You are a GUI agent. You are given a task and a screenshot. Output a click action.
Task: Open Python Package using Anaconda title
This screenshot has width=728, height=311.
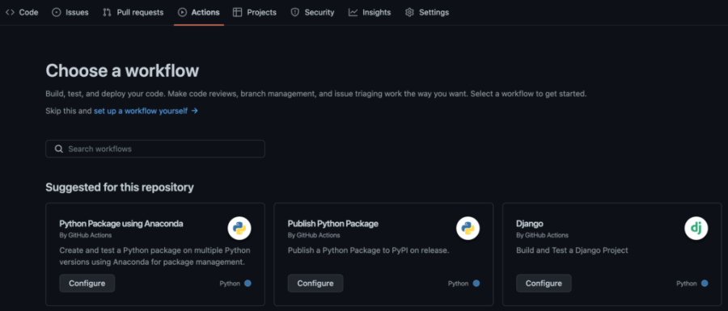121,224
